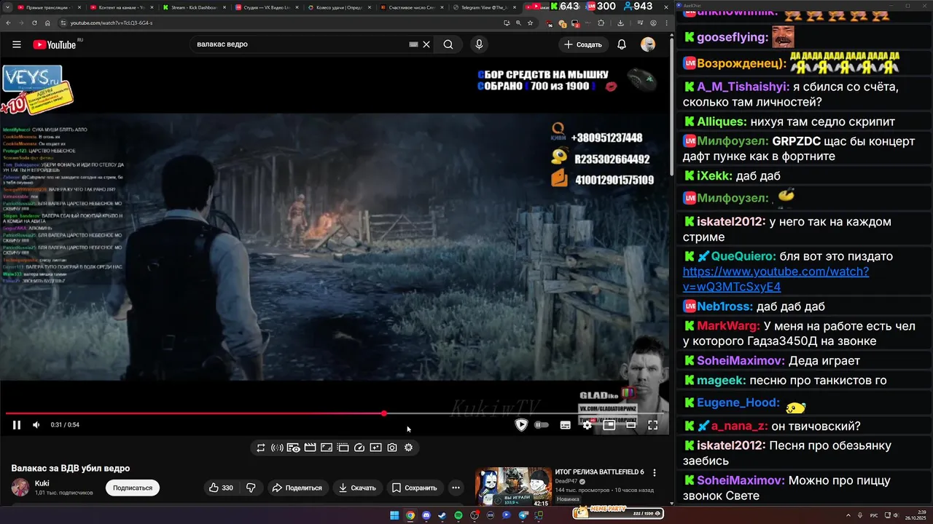Screen dimensions: 933x524
Task: Toggle theater mode in the player
Action: [x=631, y=425]
